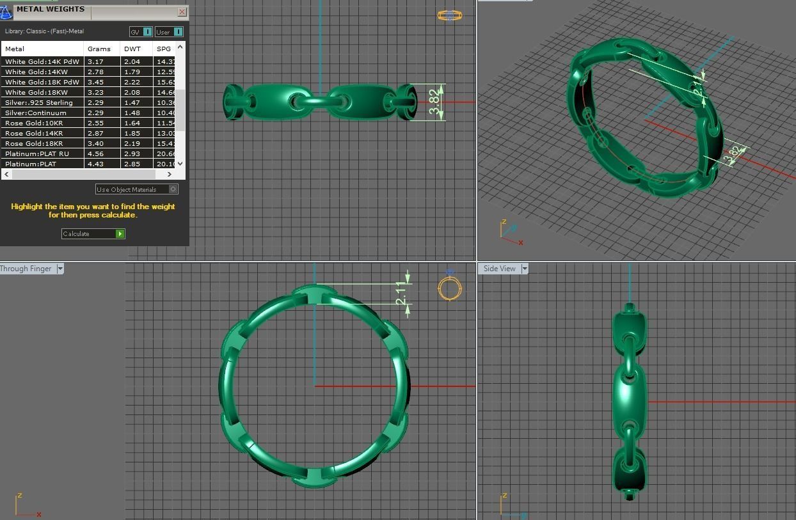
Task: Click the Library: Classic - (Fast)-Metal label
Action: (44, 31)
